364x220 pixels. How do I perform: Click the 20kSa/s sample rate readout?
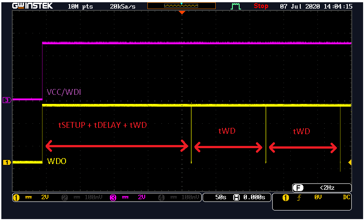point(123,6)
